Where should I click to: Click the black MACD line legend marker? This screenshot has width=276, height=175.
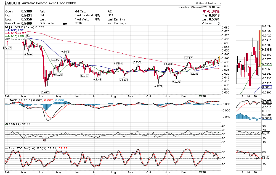click(x=6, y=100)
